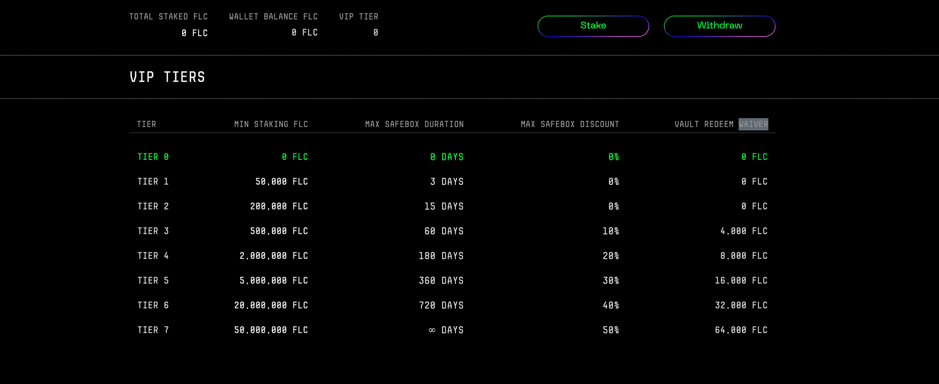
Task: Click the Tier column header
Action: (x=146, y=124)
